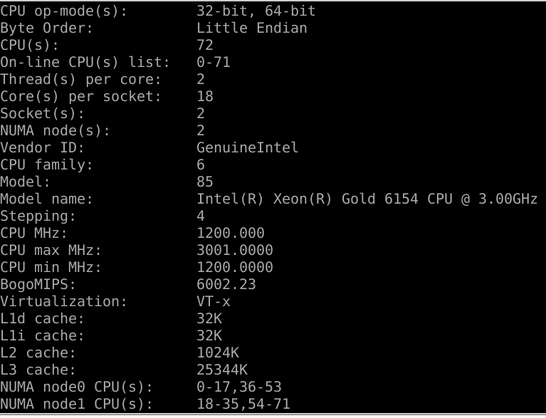546x418 pixels.
Task: Click the 'Little Endian' byte order value
Action: point(252,28)
